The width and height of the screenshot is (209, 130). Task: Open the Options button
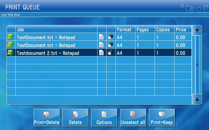click(104, 118)
